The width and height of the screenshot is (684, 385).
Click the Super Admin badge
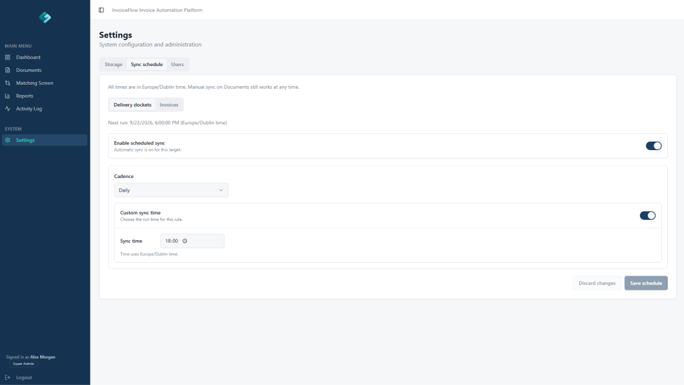(x=23, y=364)
